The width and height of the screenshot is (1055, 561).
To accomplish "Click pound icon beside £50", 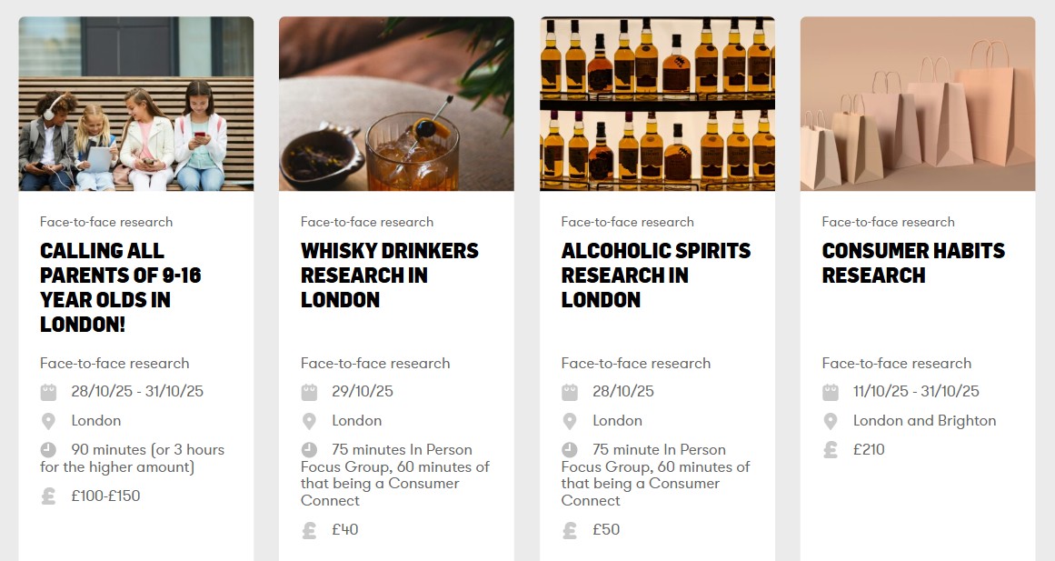I will 570,529.
